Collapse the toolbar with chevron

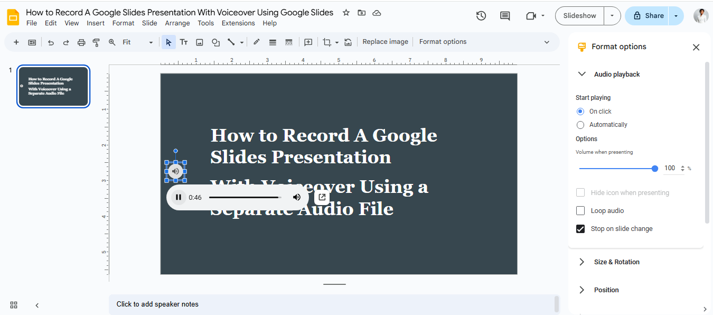click(547, 42)
